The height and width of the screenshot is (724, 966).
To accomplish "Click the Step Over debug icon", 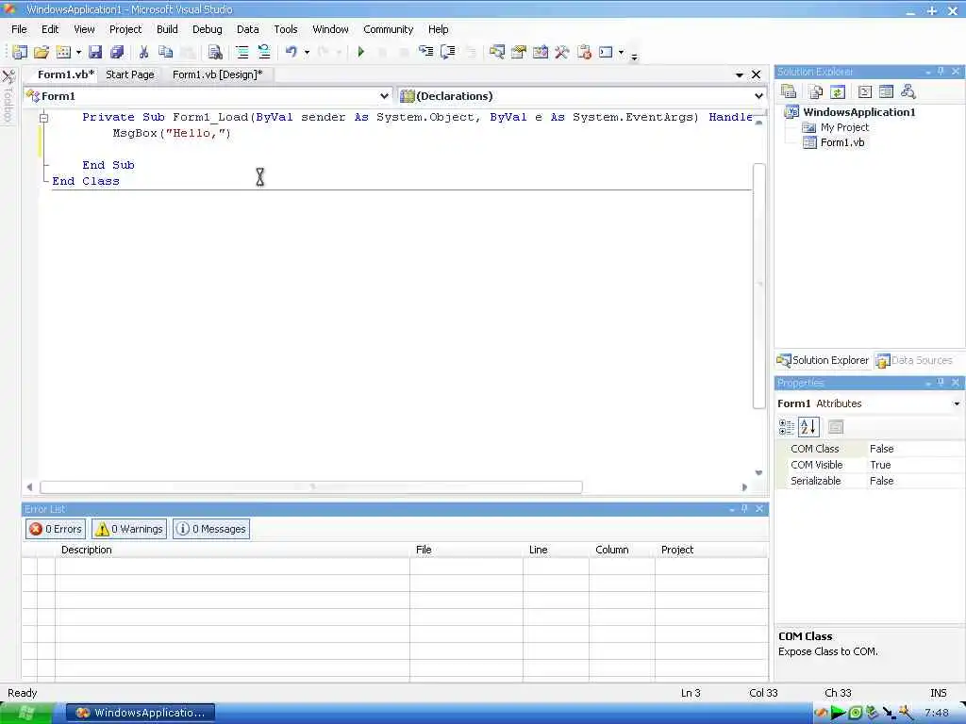I will click(448, 52).
